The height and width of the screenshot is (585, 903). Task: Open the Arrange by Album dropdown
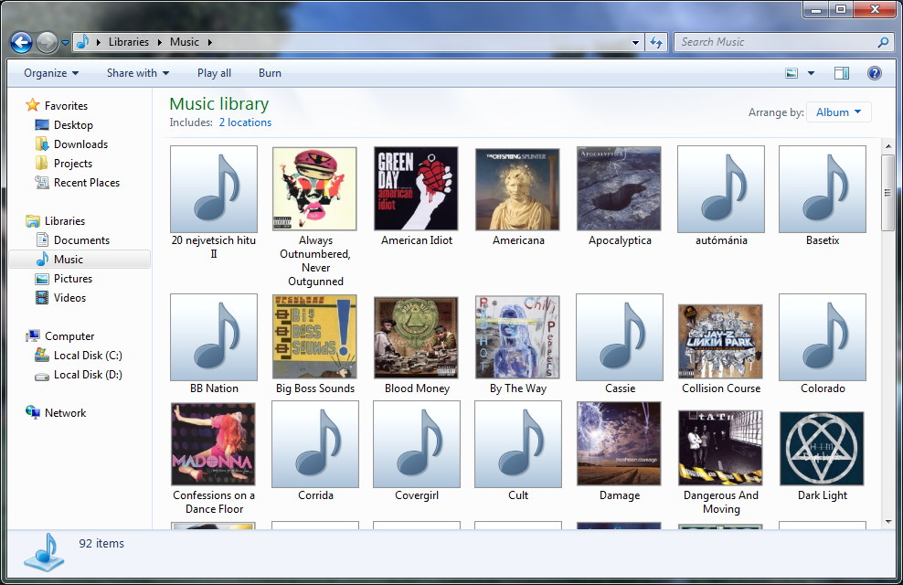point(838,112)
